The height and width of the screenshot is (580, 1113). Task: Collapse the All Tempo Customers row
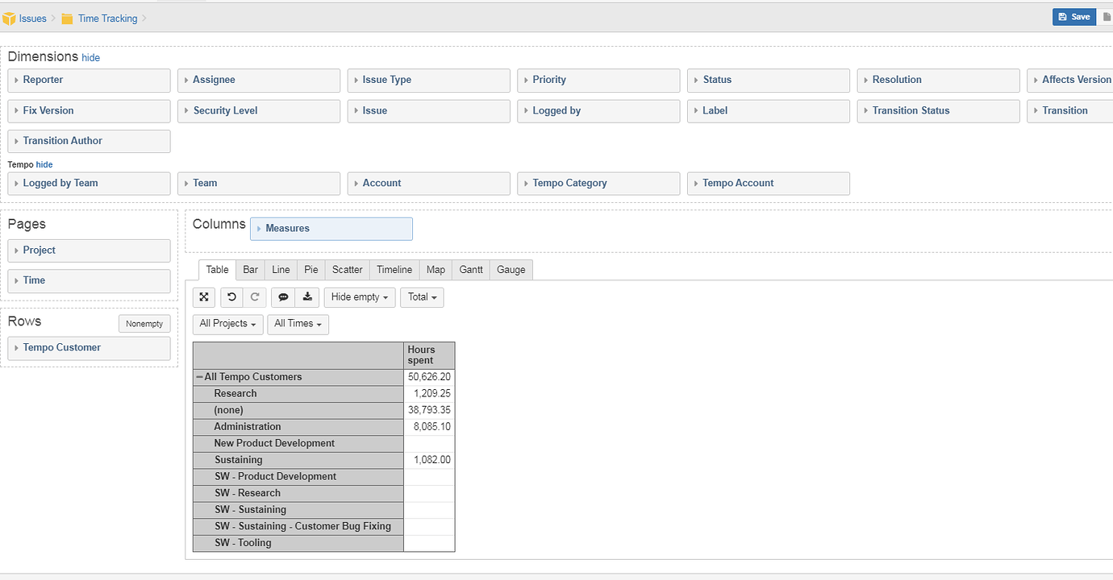tap(198, 376)
